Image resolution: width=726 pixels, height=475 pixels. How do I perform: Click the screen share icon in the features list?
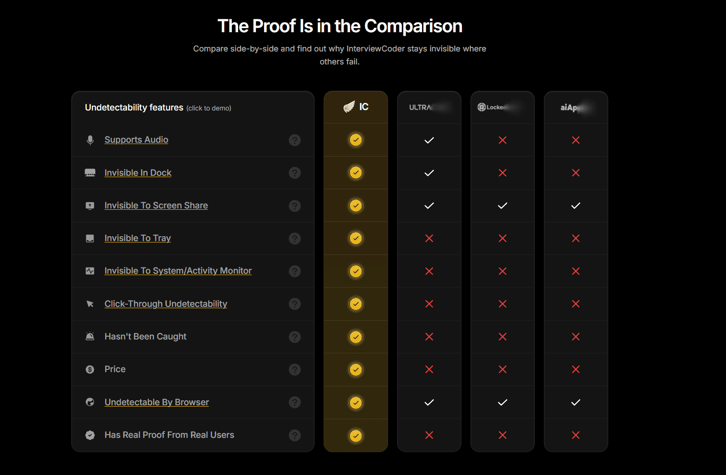tap(90, 206)
